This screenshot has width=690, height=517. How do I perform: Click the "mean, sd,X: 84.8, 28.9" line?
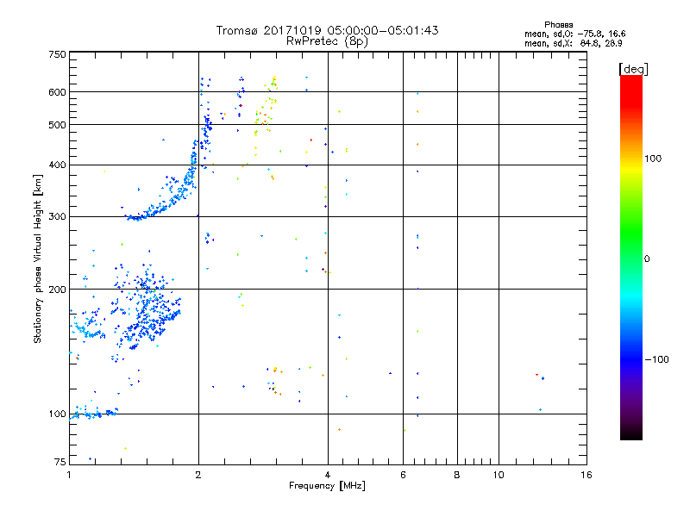(573, 43)
